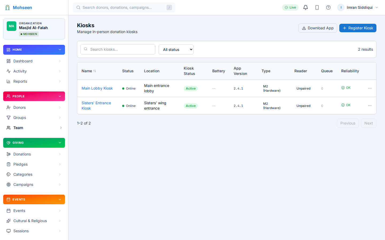The width and height of the screenshot is (385, 240).
Task: Open the notifications bell
Action: tap(306, 7)
